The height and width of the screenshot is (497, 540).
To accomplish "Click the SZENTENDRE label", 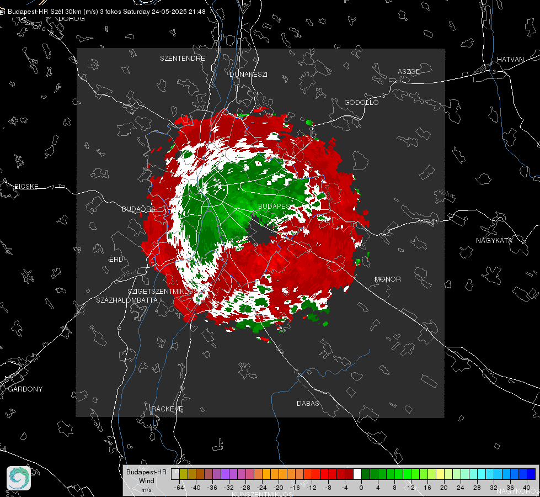I will (x=183, y=59).
